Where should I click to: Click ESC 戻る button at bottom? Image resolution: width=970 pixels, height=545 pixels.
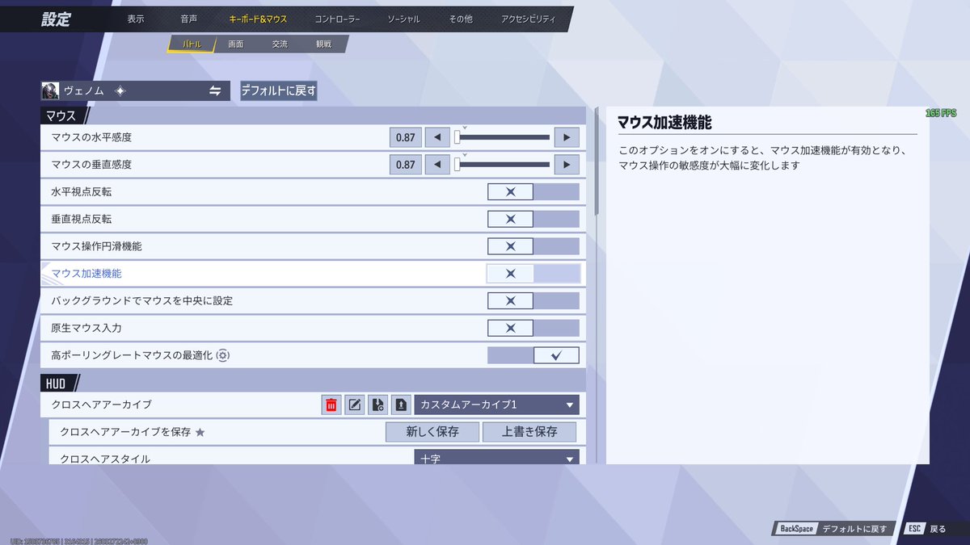[926, 530]
